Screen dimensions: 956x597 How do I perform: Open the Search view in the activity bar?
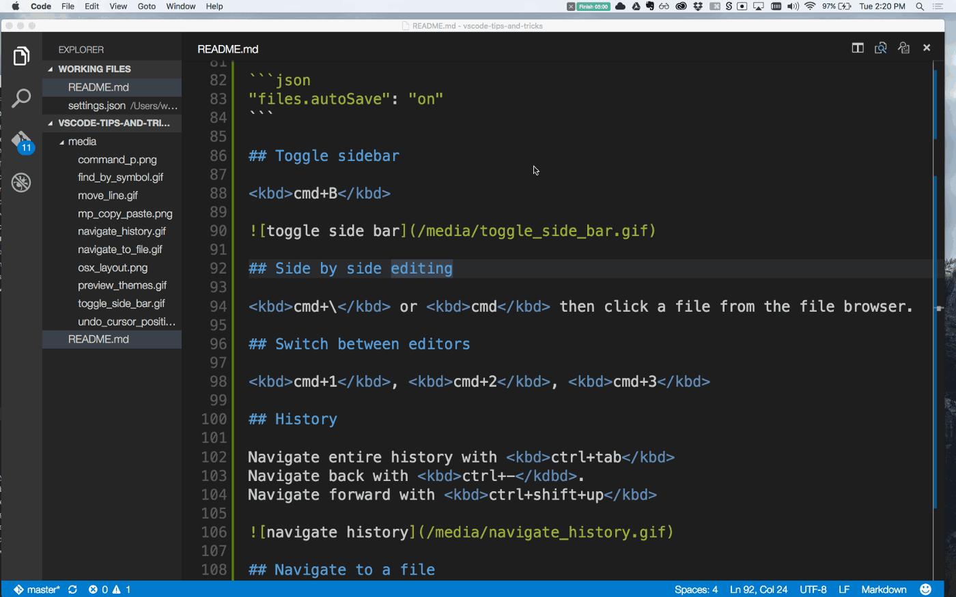21,98
